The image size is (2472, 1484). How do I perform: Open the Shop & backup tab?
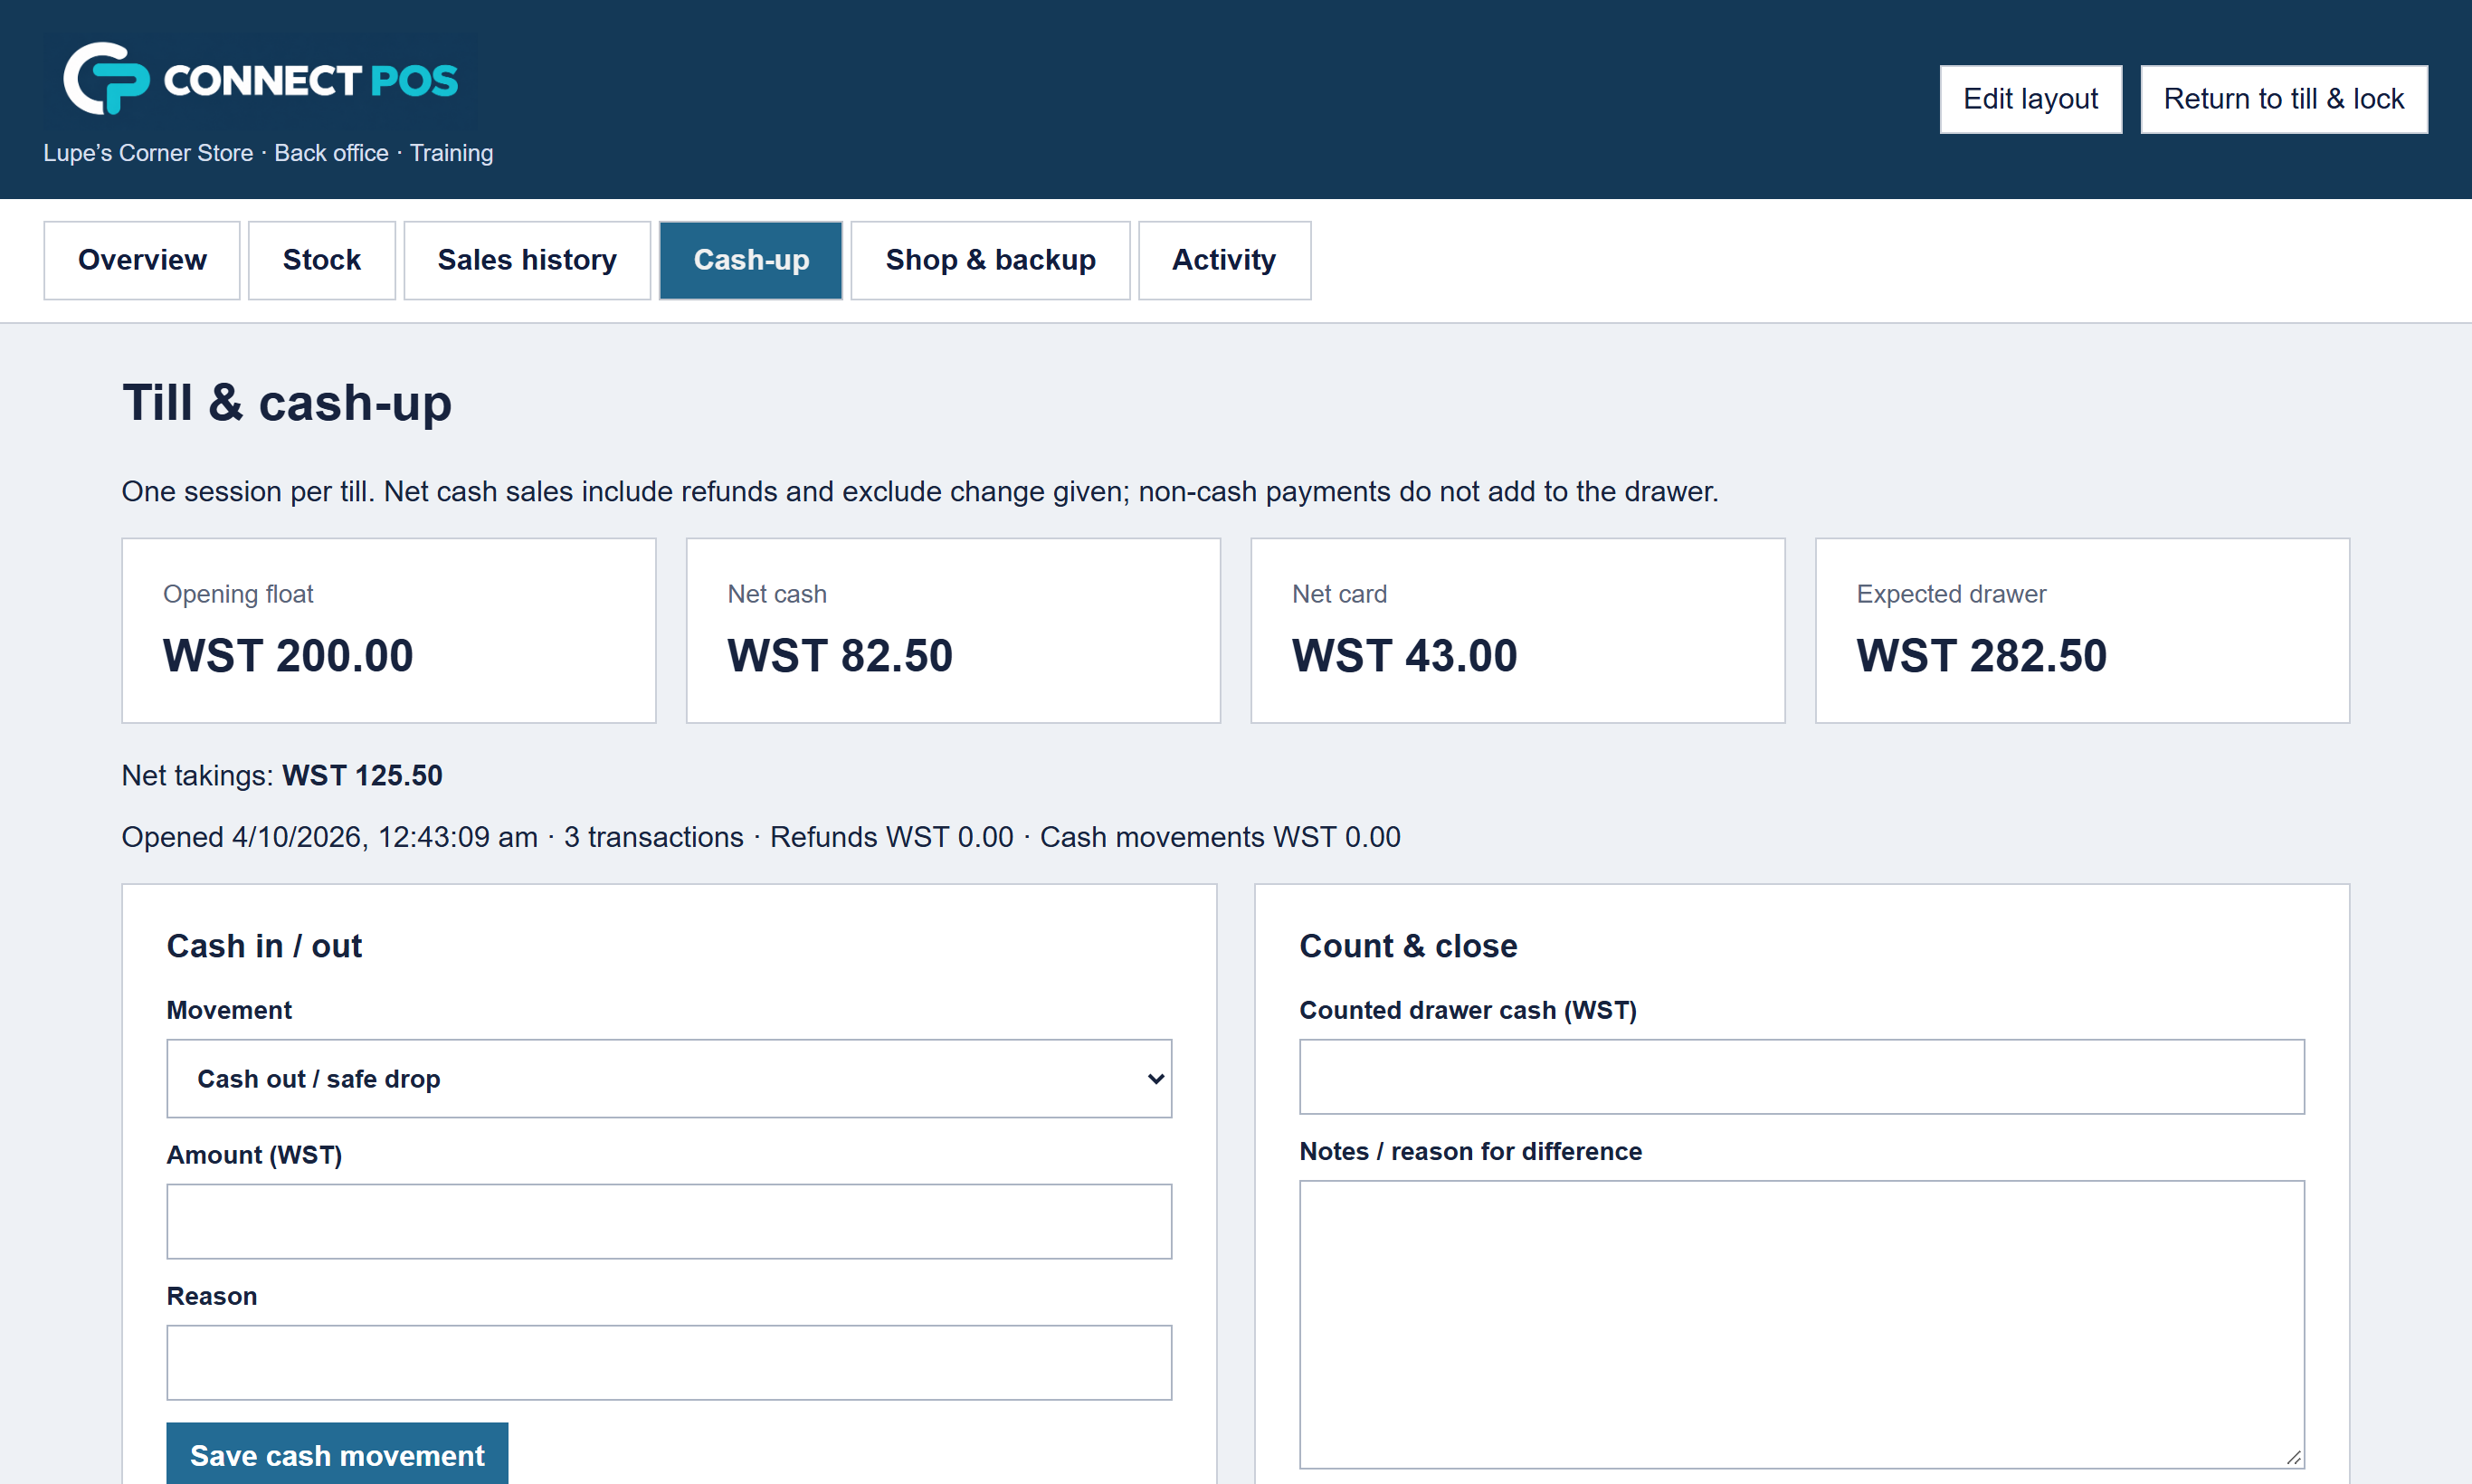[990, 260]
